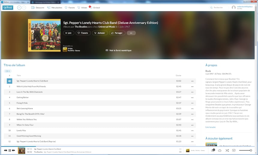
Task: Click the speaker icon on playing track
Action: [10, 81]
